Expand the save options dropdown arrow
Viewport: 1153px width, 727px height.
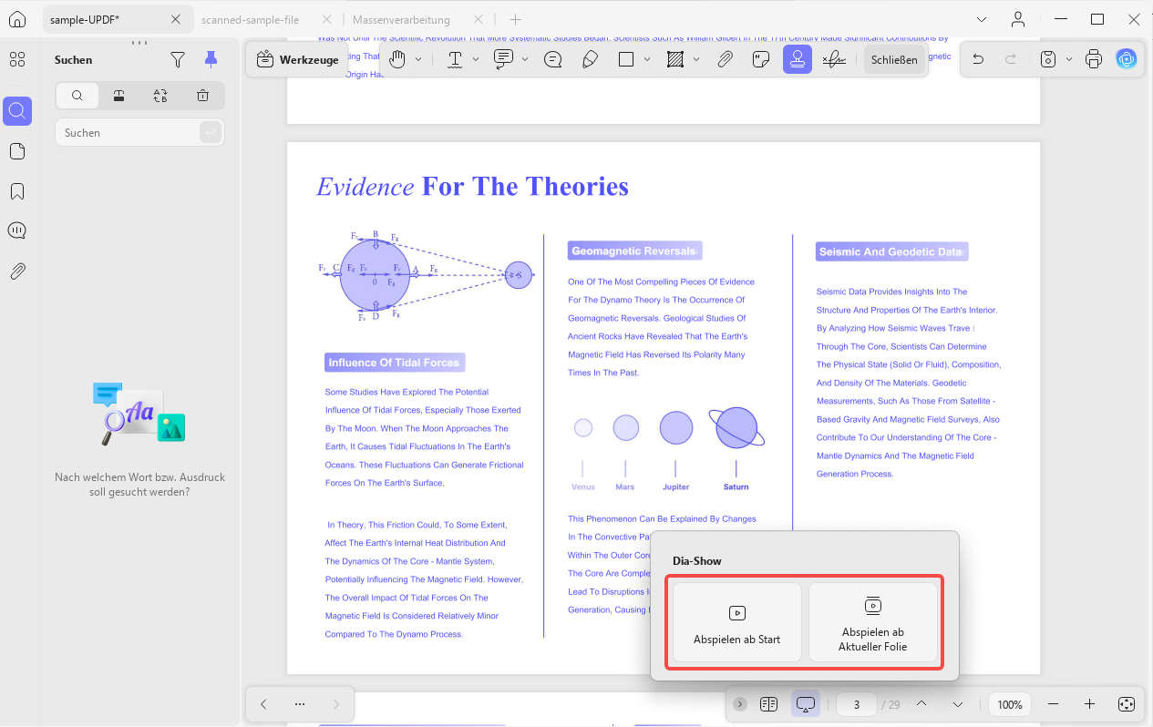pyautogui.click(x=1068, y=59)
